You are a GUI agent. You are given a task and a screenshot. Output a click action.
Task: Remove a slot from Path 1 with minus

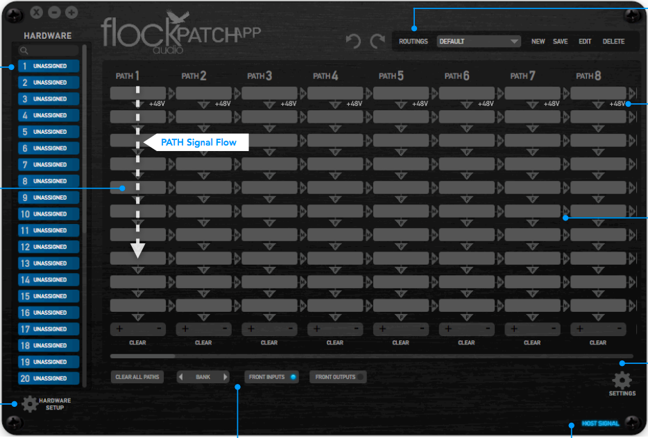[159, 328]
